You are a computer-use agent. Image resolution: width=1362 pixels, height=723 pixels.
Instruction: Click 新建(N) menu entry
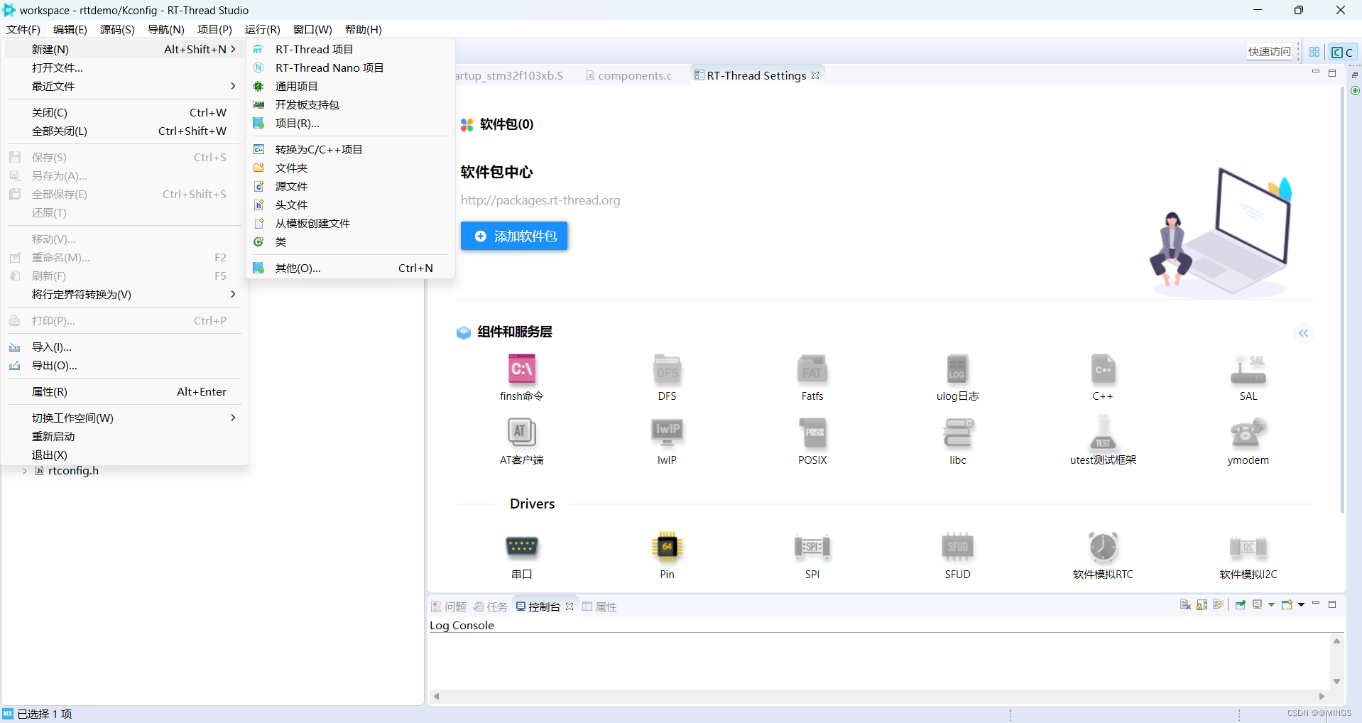125,49
